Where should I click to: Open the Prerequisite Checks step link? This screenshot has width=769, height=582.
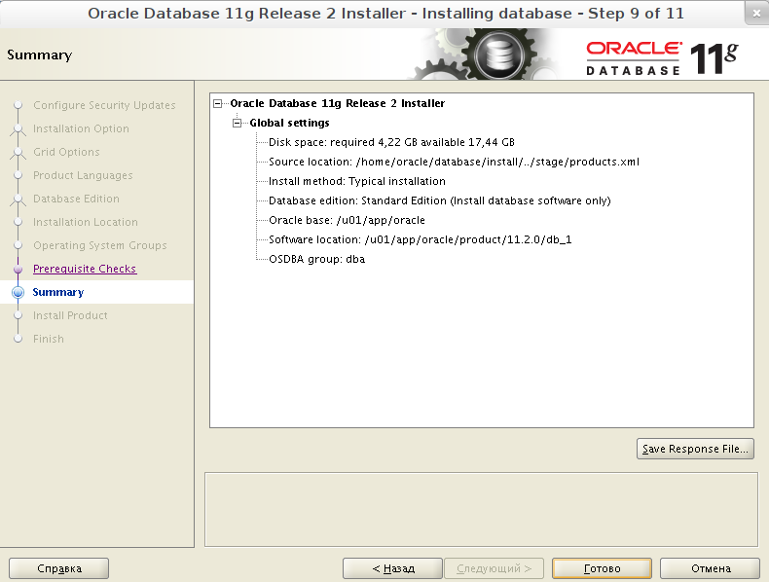[x=85, y=269]
